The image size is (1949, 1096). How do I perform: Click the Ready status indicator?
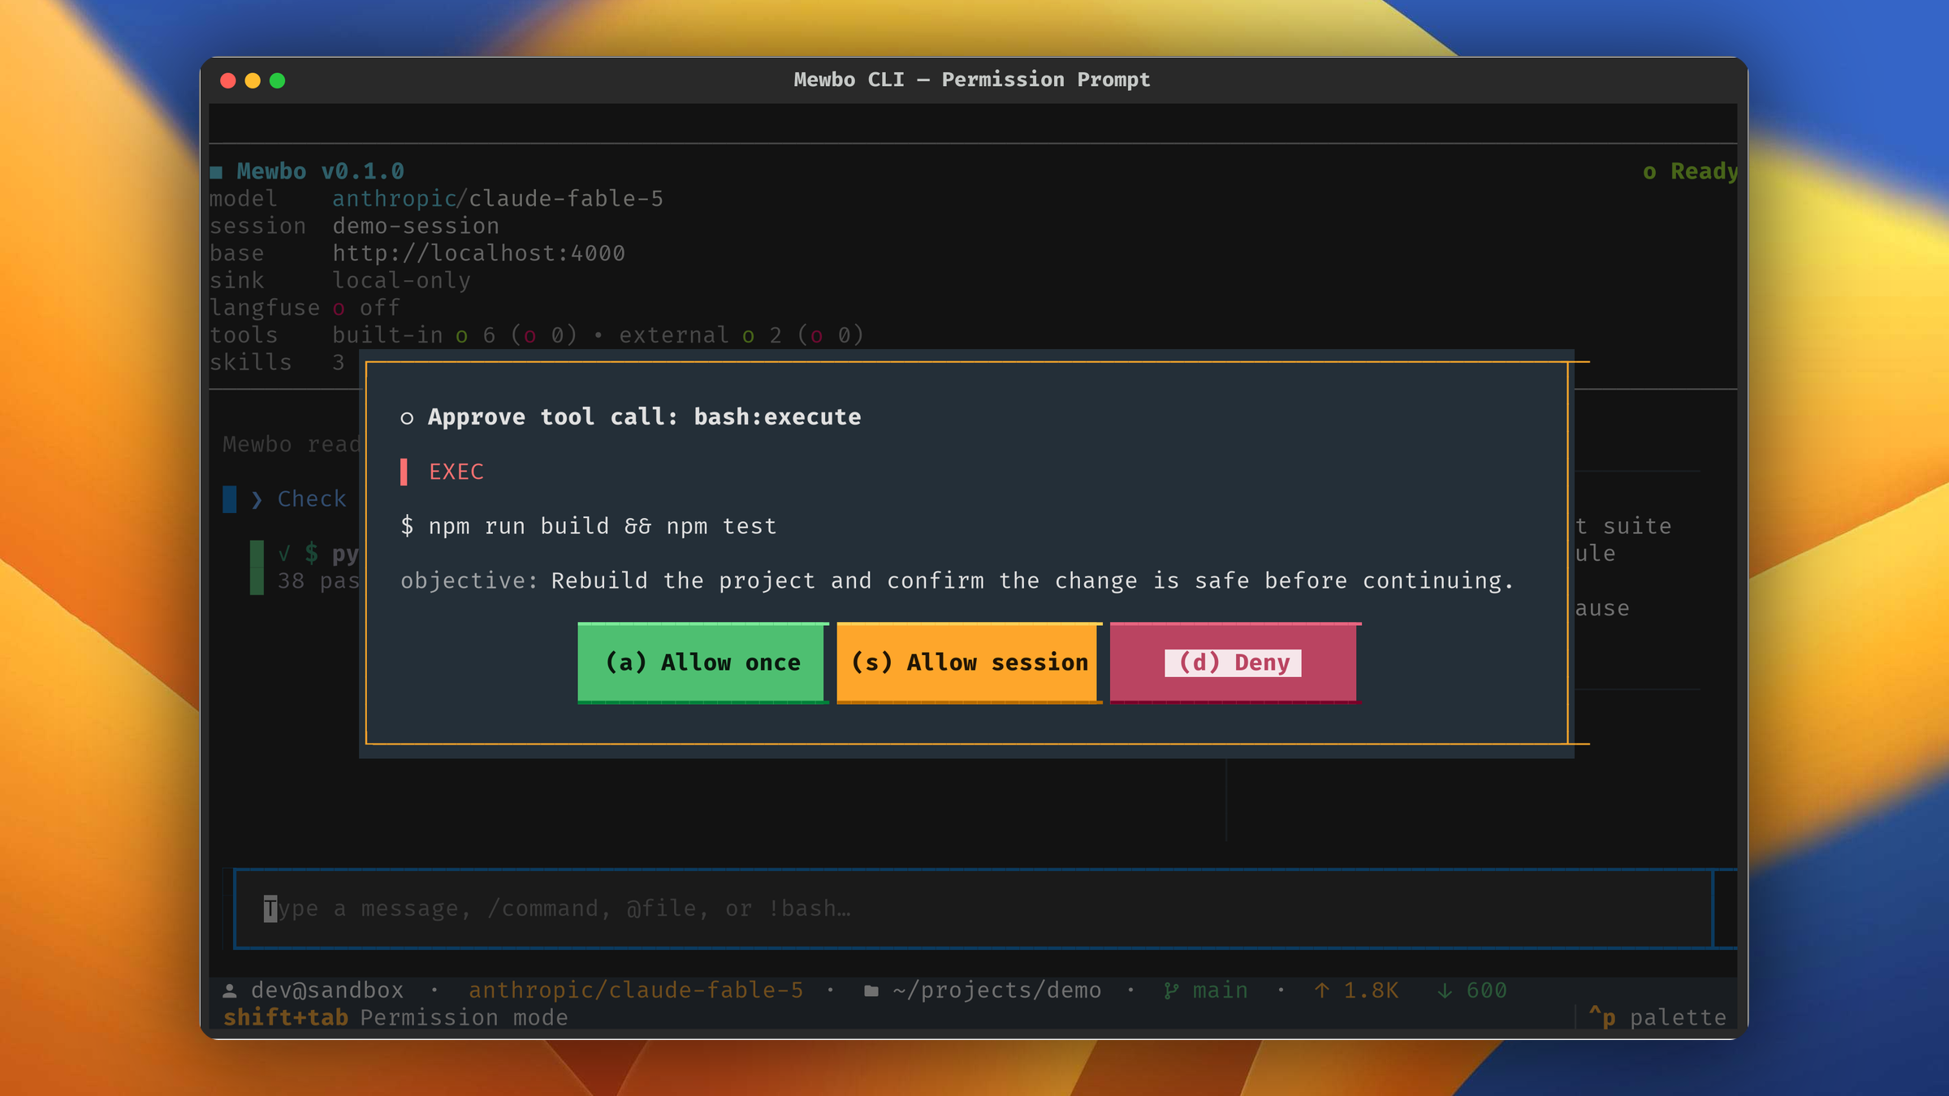point(1691,171)
